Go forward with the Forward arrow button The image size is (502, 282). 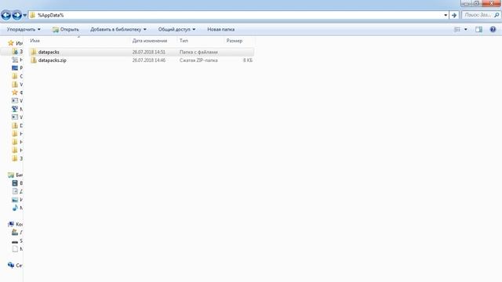click(x=17, y=15)
